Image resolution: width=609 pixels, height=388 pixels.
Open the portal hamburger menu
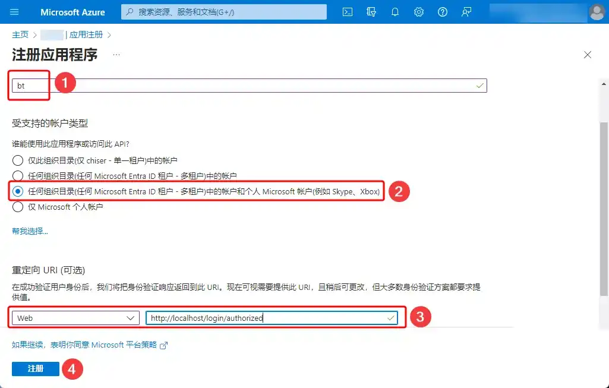pos(14,11)
